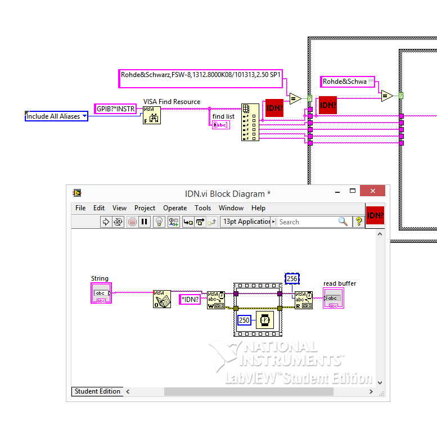This screenshot has height=429, width=437.
Task: Select the VISA Read node
Action: point(304,300)
